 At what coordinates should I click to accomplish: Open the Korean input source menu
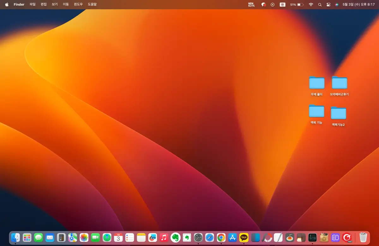pyautogui.click(x=282, y=4)
